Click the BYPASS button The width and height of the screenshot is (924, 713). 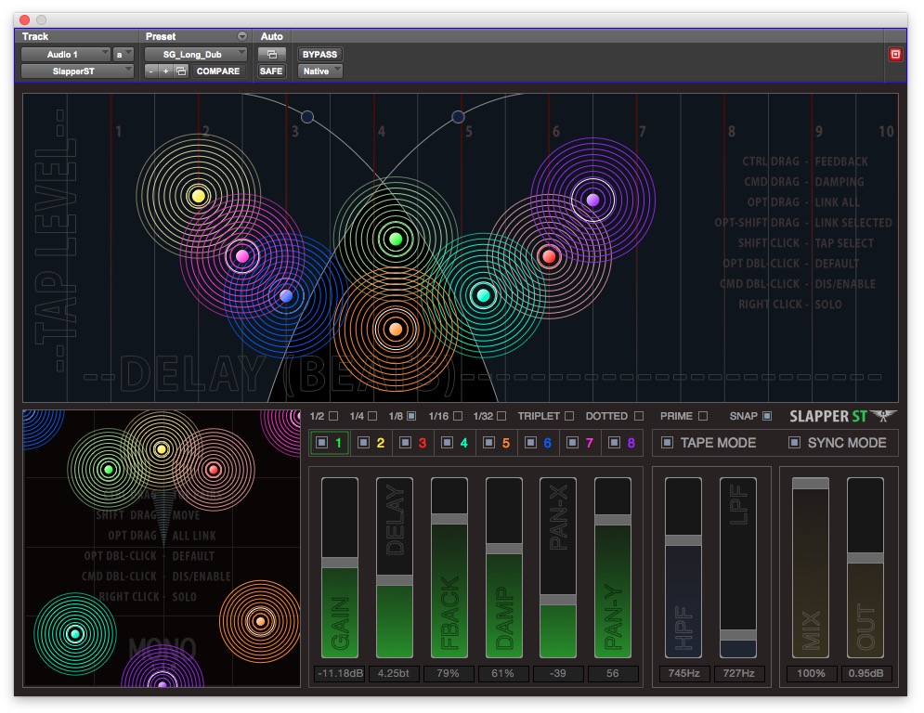pos(320,54)
